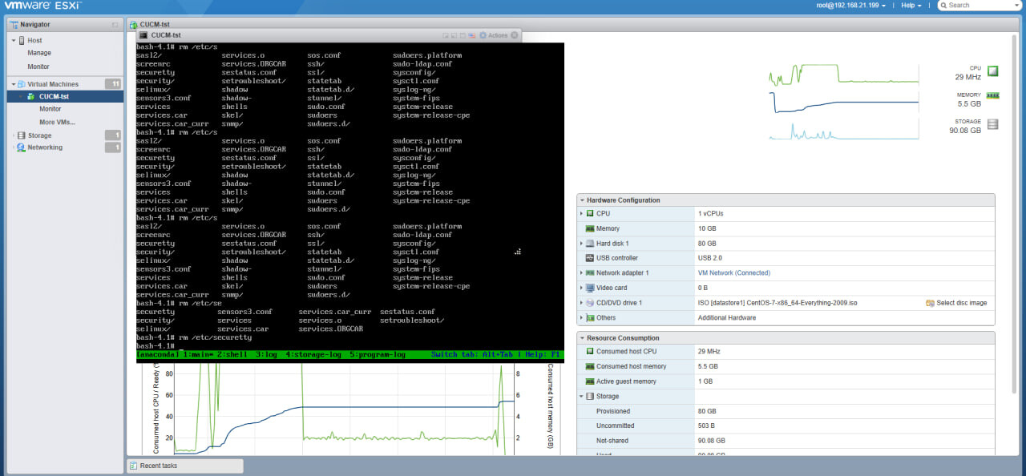Open More VMs... in Navigator
The image size is (1026, 476).
coord(57,123)
